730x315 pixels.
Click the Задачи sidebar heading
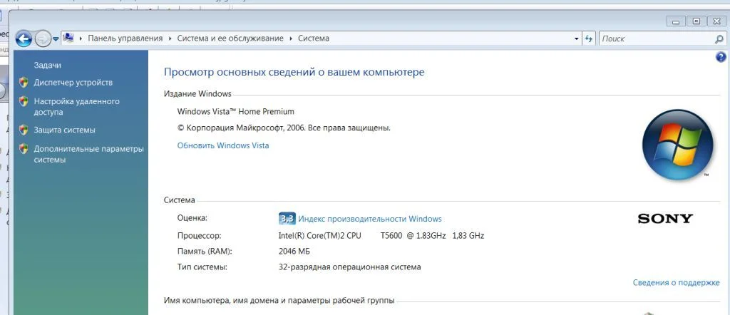pyautogui.click(x=47, y=65)
